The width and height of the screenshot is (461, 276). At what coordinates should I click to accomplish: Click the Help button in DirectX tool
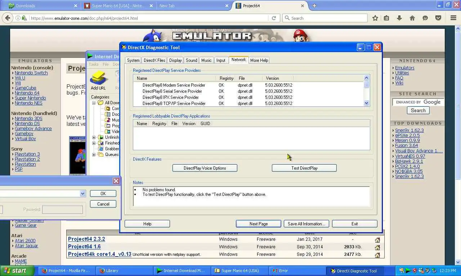(x=147, y=224)
